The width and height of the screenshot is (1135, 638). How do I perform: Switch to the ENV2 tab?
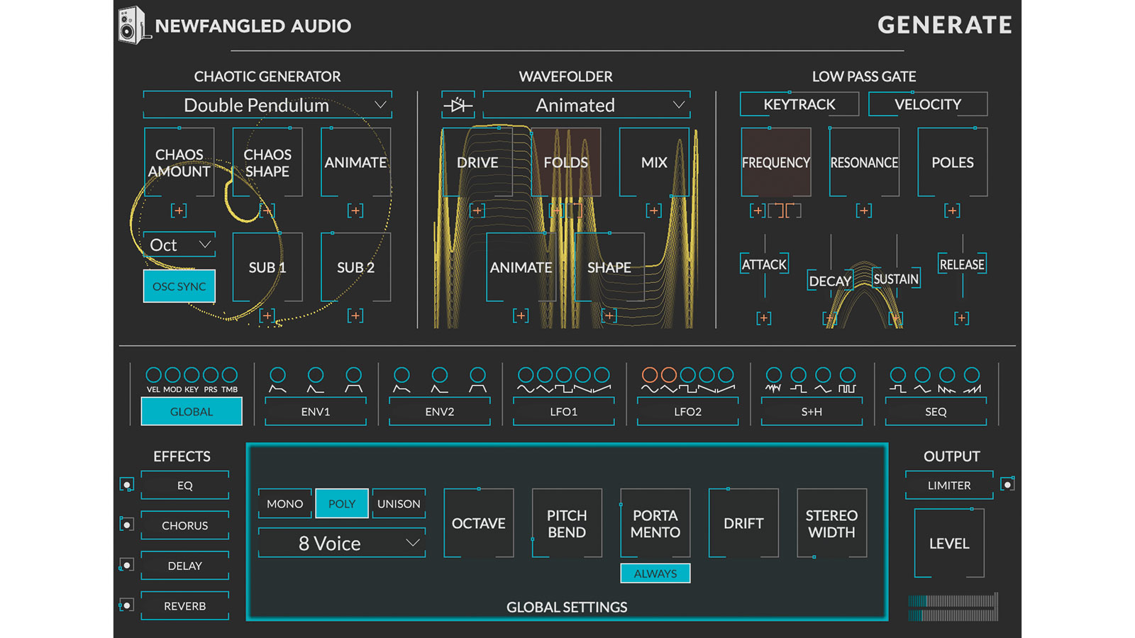click(440, 411)
